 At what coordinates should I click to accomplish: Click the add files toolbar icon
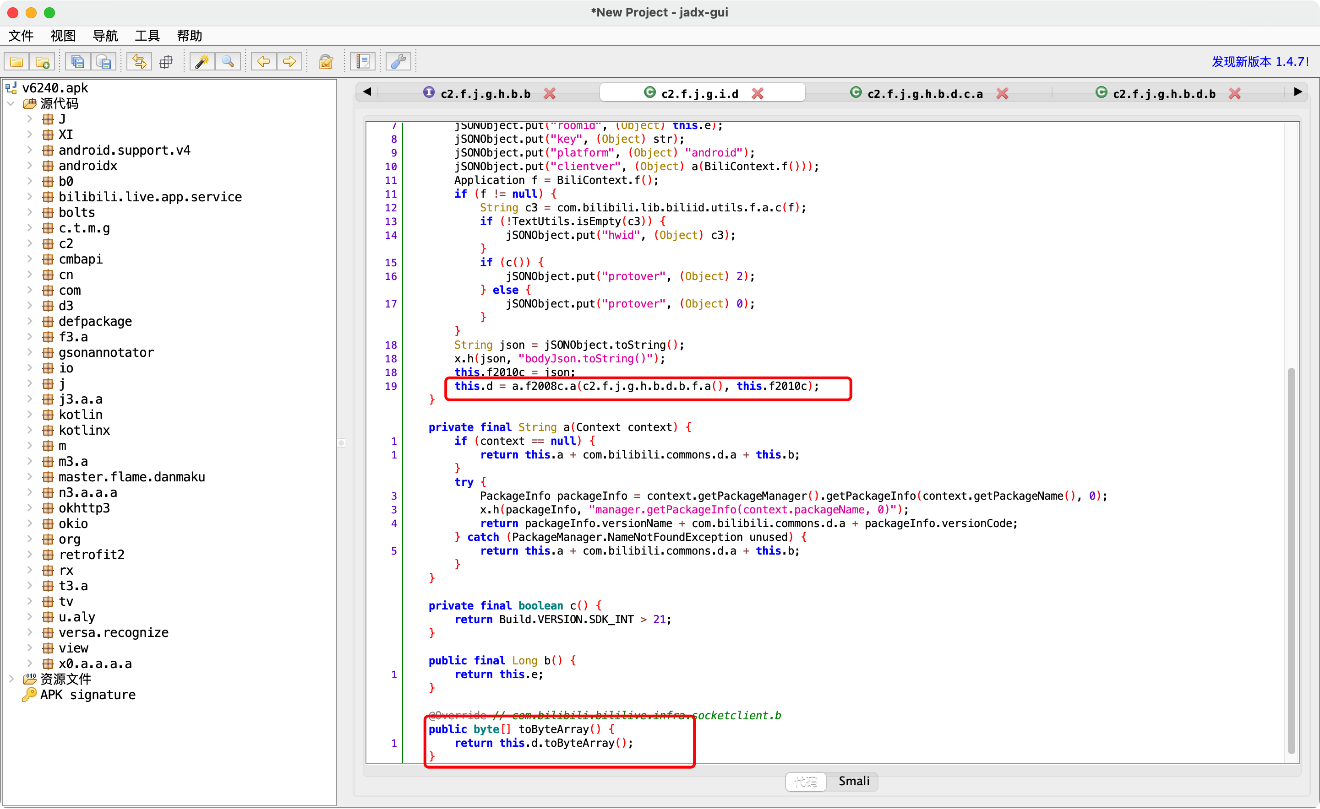point(42,61)
